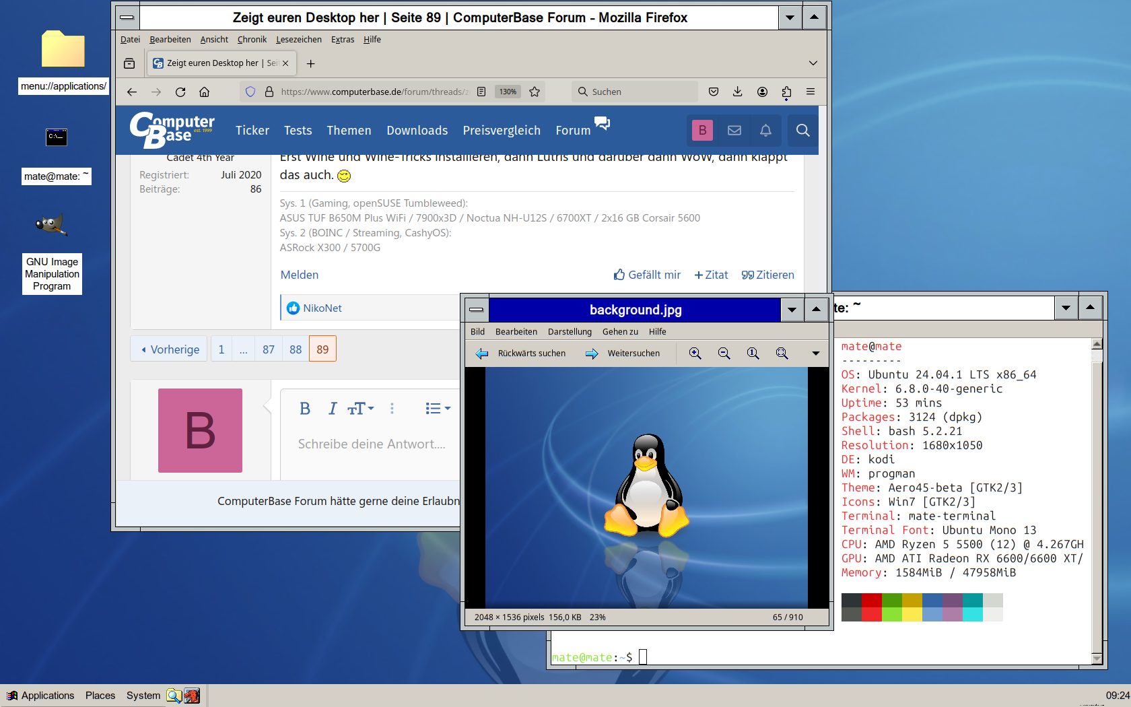This screenshot has height=707, width=1131.
Task: Go to next image with Weitersuchen
Action: pyautogui.click(x=623, y=353)
